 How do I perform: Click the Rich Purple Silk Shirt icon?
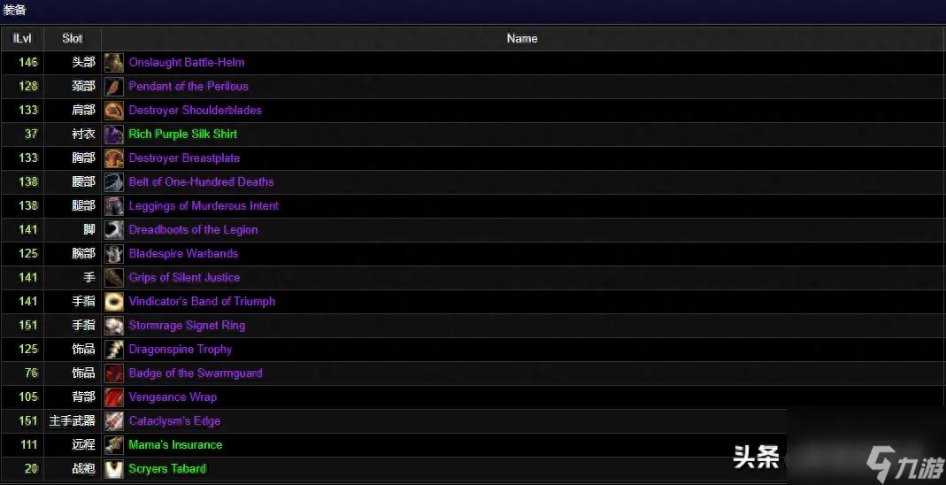(x=113, y=135)
